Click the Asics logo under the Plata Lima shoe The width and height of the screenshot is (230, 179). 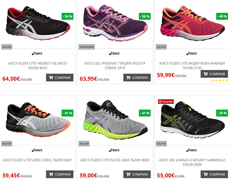115,150
